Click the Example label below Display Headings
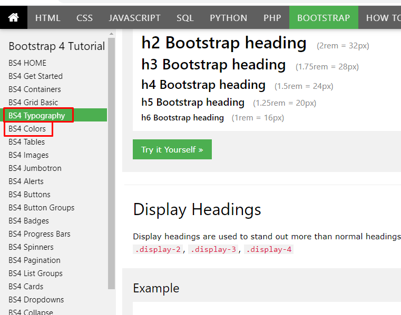Image resolution: width=401 pixels, height=315 pixels. point(156,288)
